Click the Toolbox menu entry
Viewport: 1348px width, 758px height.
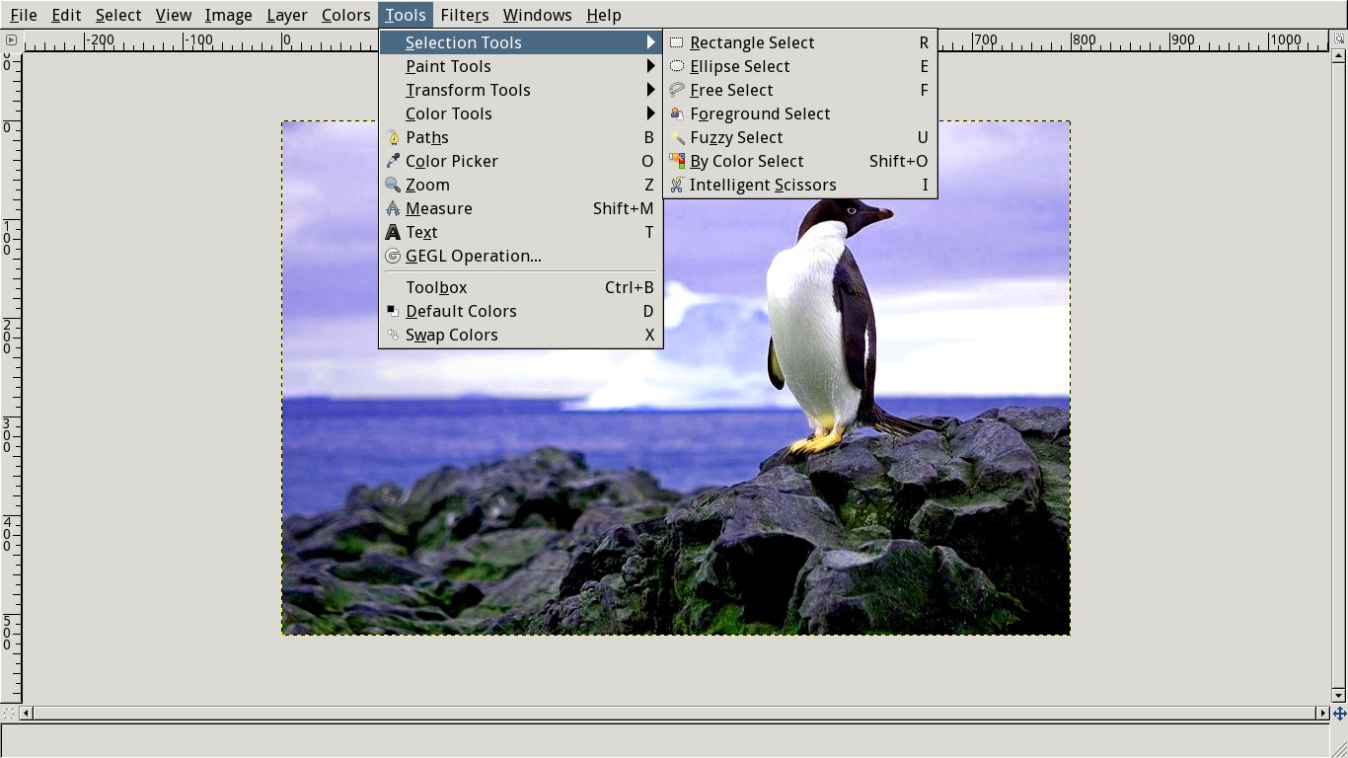click(x=436, y=287)
